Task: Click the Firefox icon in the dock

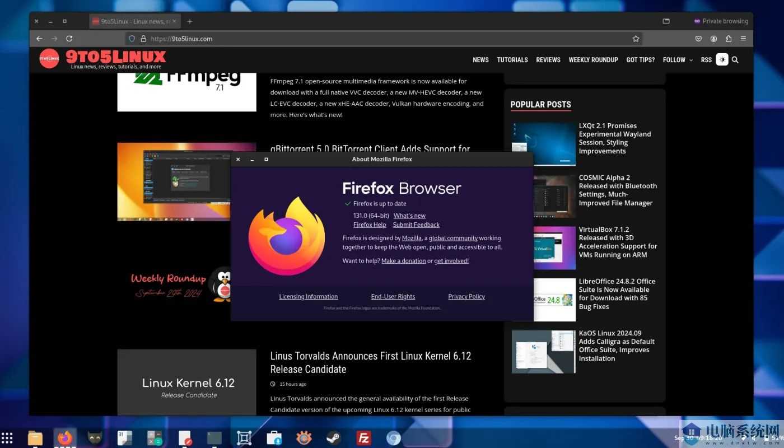Action: point(65,437)
